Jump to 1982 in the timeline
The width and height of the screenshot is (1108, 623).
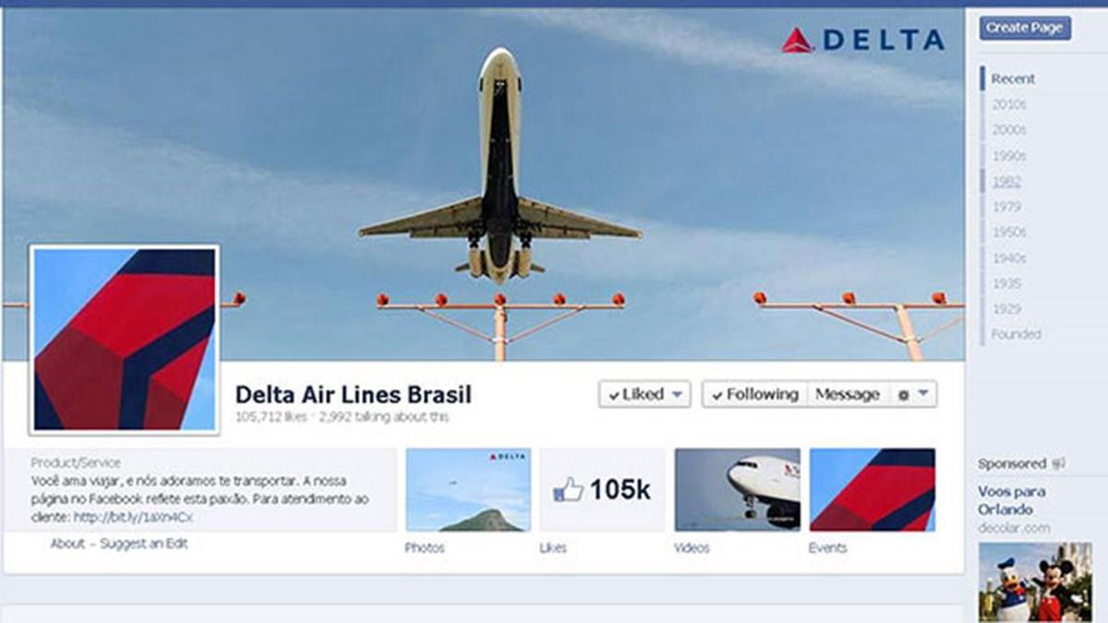point(1006,182)
